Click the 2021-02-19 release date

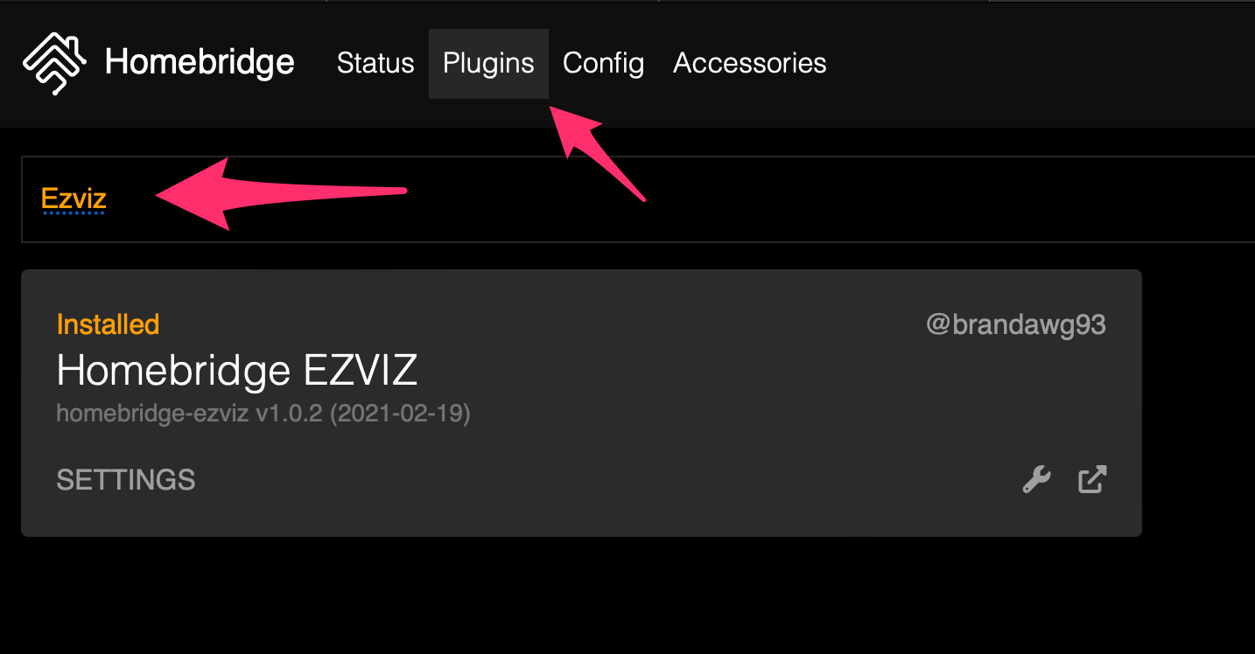(x=400, y=414)
